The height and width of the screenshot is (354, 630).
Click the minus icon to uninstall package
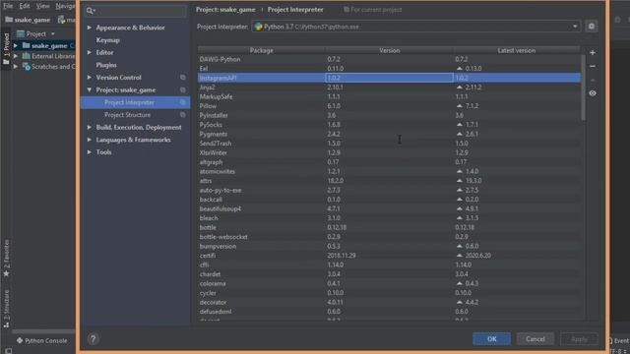coord(593,66)
